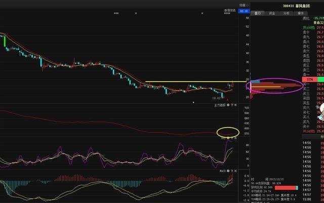Close the MACD indicator panel
Viewport: 324px width, 203px height.
236,171
